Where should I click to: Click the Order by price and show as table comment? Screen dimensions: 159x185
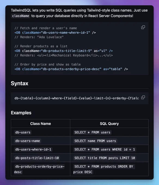click(48, 64)
